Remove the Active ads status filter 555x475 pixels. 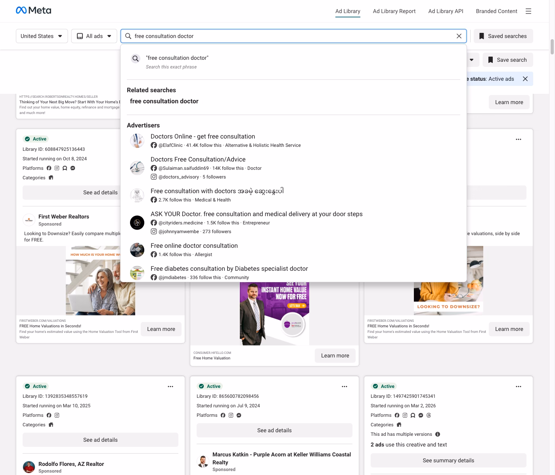[525, 79]
